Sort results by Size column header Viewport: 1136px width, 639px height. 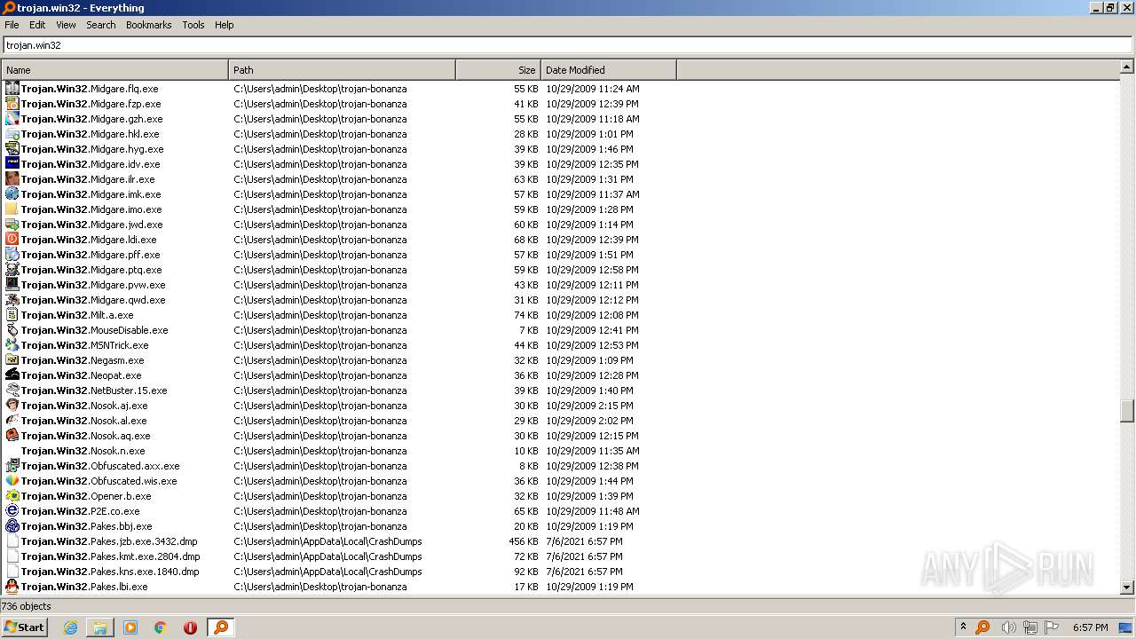498,70
